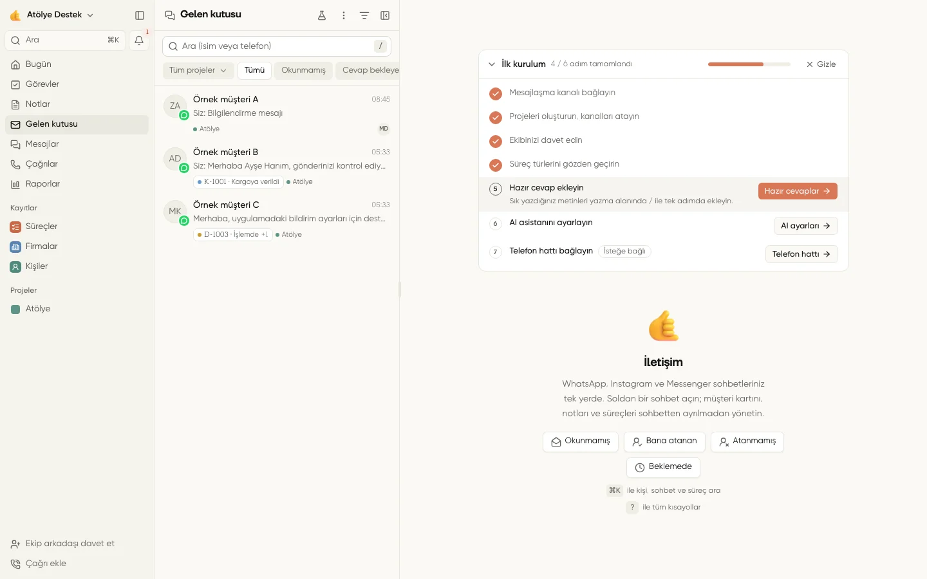Image resolution: width=927 pixels, height=579 pixels.
Task: Open the Örnek müşteri B conversation
Action: pyautogui.click(x=277, y=167)
